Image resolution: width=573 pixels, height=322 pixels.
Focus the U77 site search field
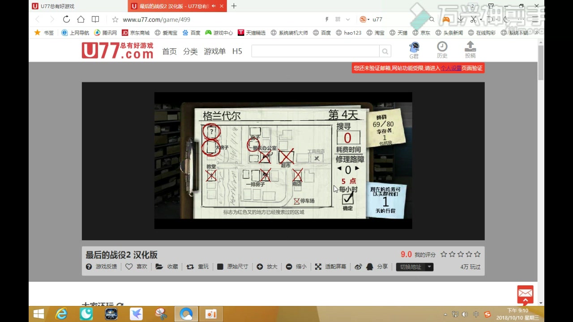(315, 51)
